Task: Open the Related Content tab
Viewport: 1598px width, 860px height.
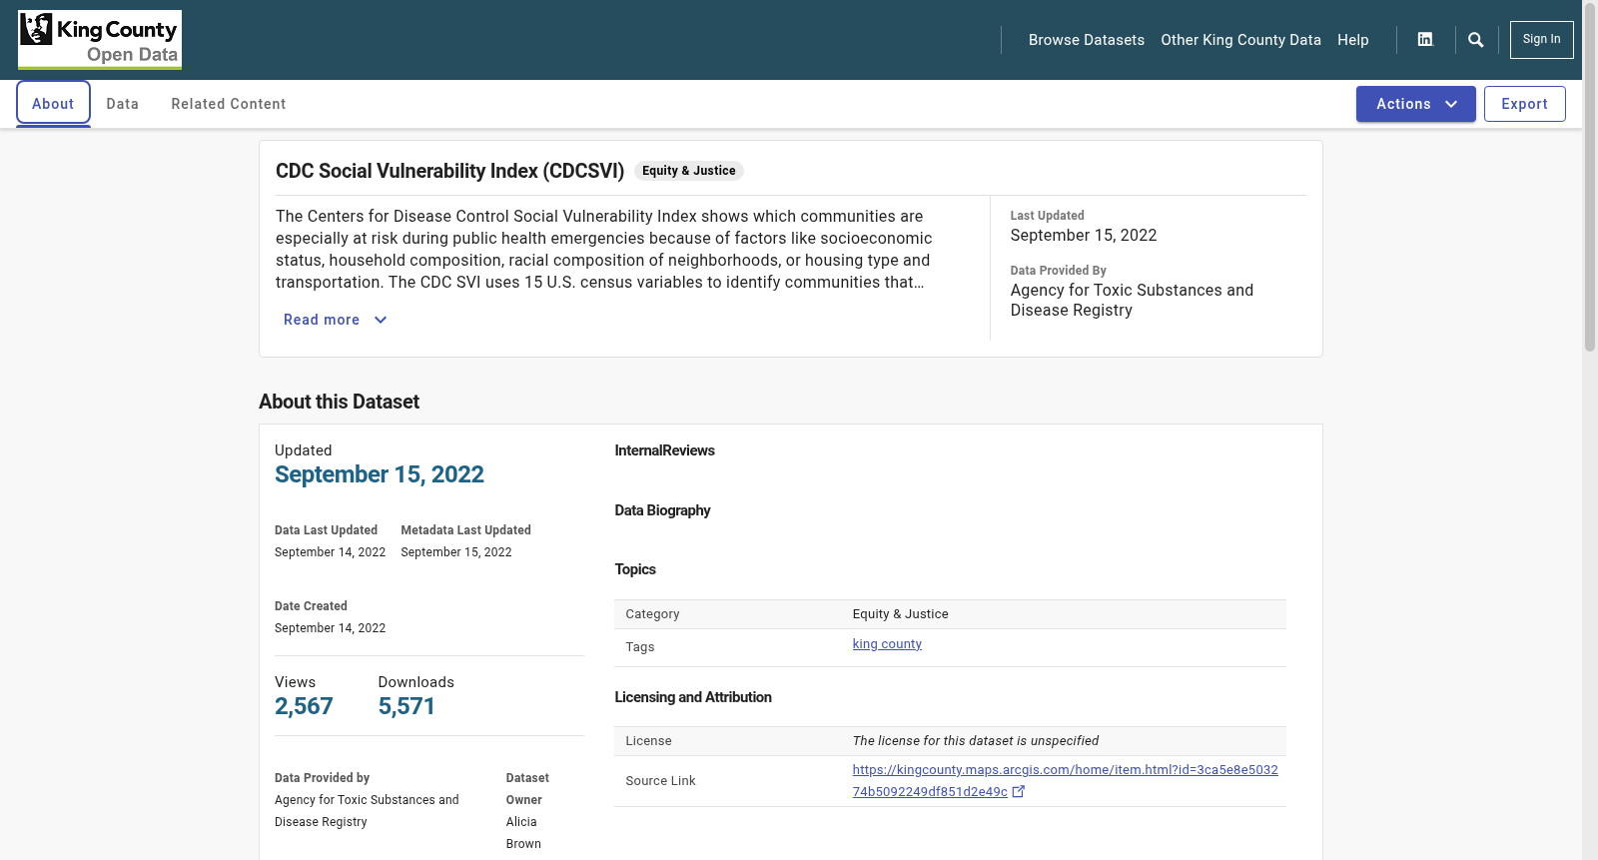Action: (x=229, y=104)
